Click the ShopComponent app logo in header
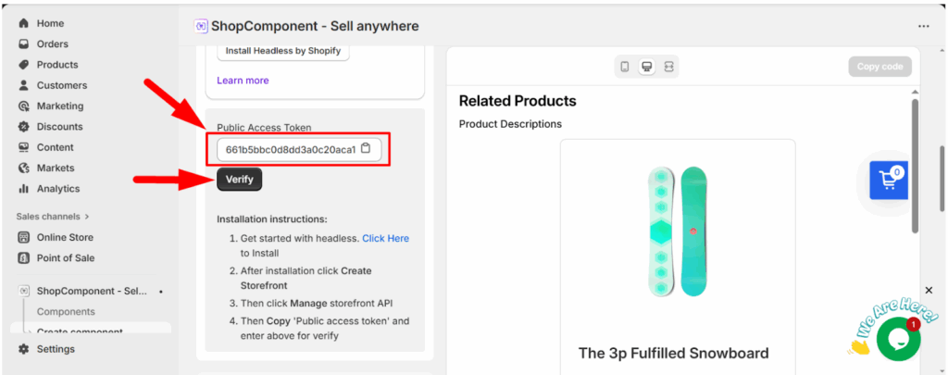The width and height of the screenshot is (948, 375). point(201,26)
